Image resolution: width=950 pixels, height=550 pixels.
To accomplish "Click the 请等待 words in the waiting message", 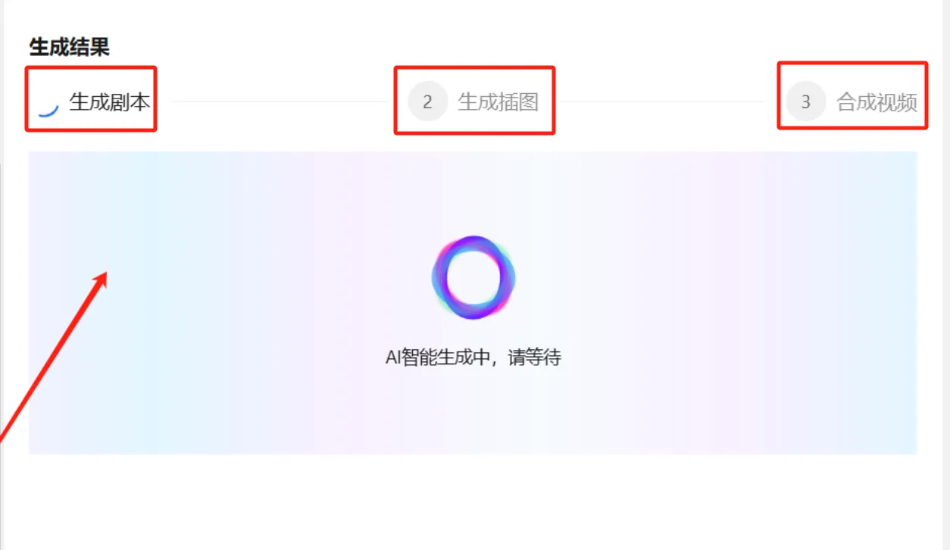I will click(535, 358).
